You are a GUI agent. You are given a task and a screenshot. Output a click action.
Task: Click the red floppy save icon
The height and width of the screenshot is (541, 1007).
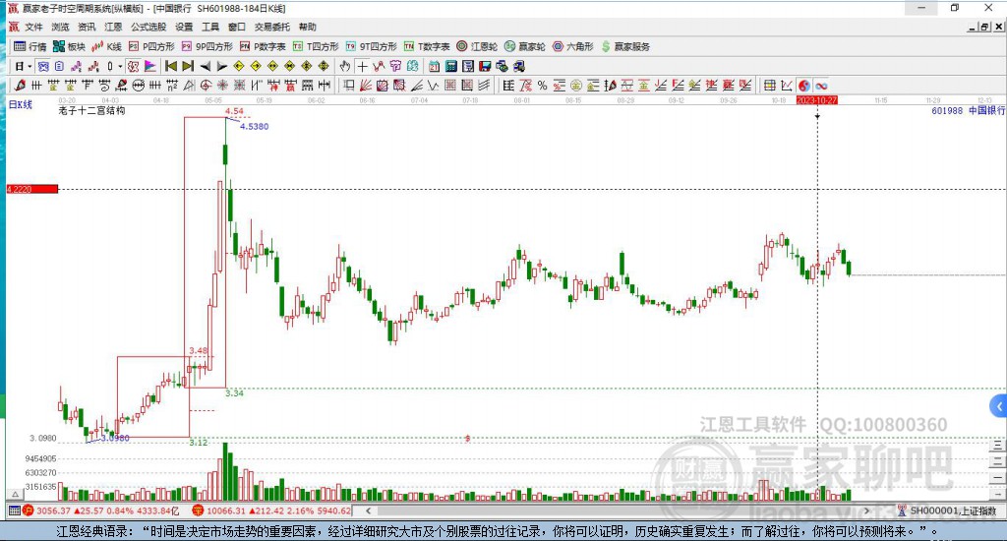[x=485, y=66]
